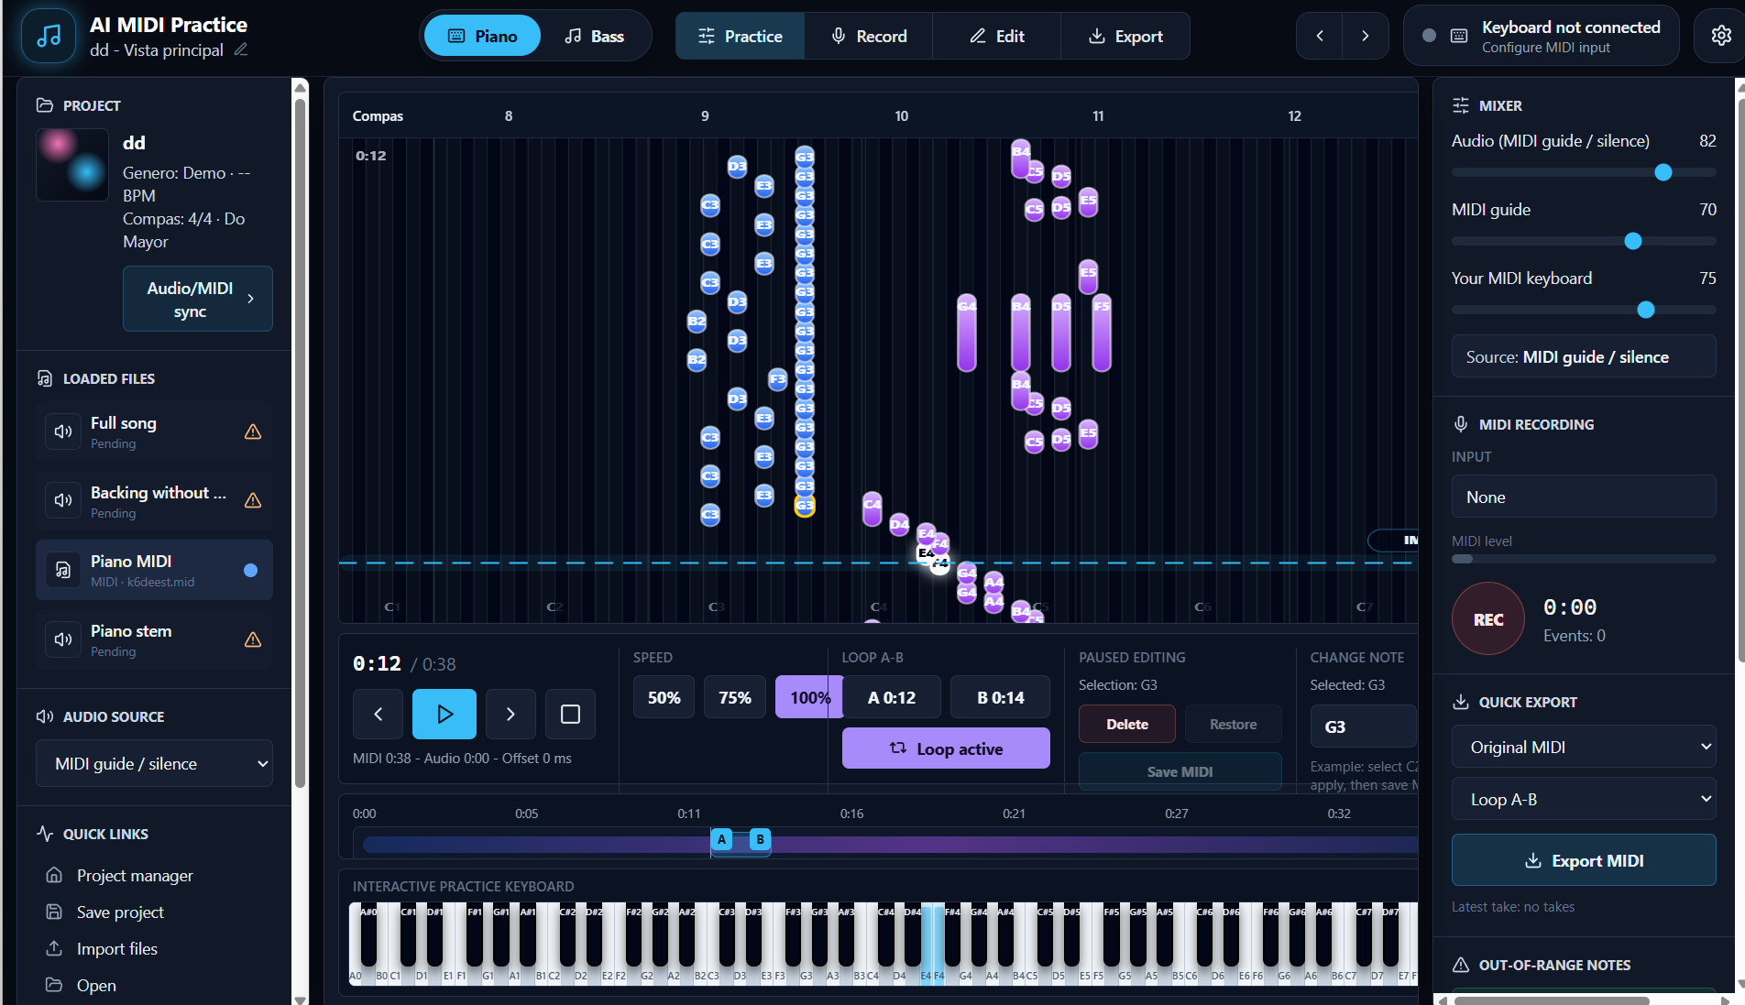The image size is (1745, 1005).
Task: Click the Mixer sliders icon
Action: coord(1461,105)
